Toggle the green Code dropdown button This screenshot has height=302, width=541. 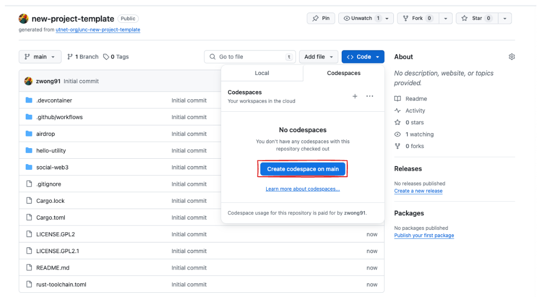[363, 57]
